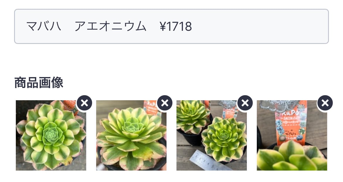The height and width of the screenshot is (182, 343).
Task: Select the fourth thumbnail with orange tag
Action: [292, 135]
